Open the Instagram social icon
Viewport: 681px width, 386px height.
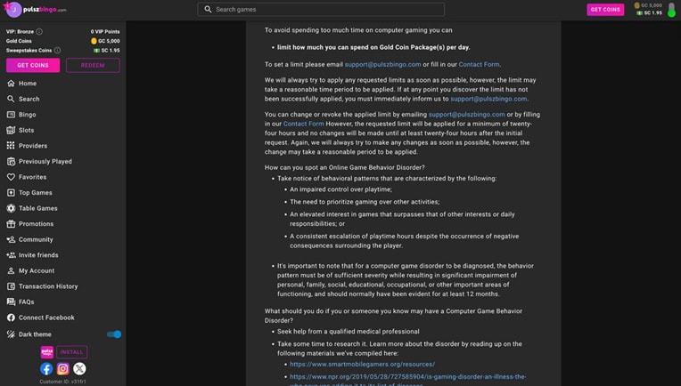[63, 368]
